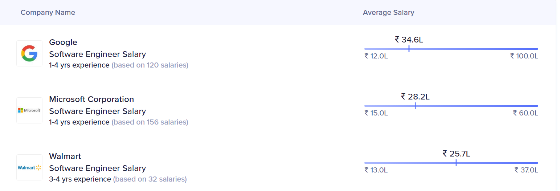The image size is (560, 191).
Task: Click the Microsoft logo icon
Action: [x=29, y=110]
